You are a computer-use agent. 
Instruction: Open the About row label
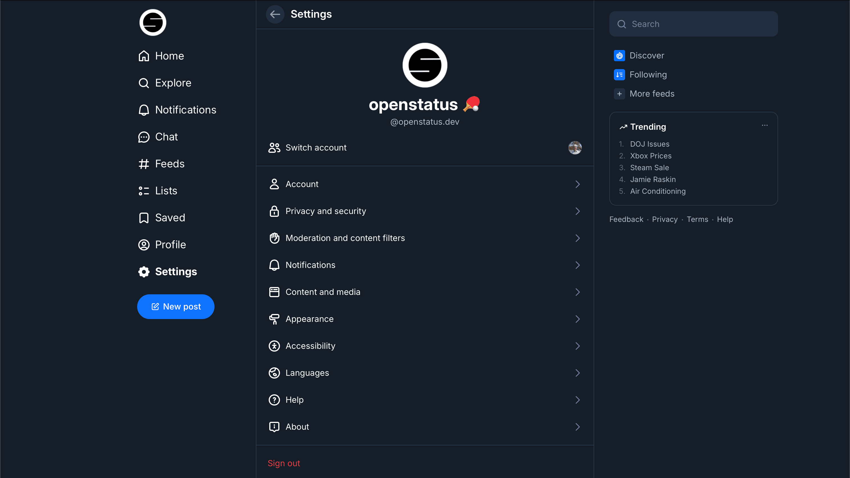coord(297,427)
